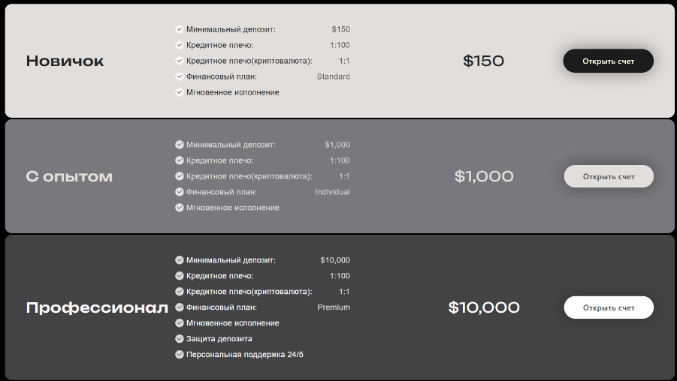Click the Профессионал plan title
This screenshot has width=677, height=381.
[x=97, y=308]
